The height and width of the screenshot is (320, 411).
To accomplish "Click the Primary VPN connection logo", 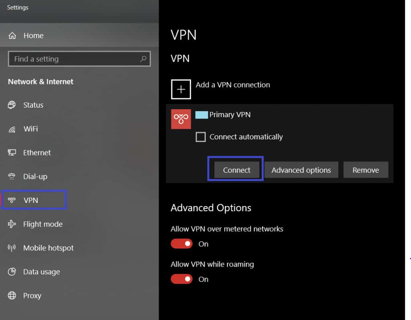I will (181, 119).
